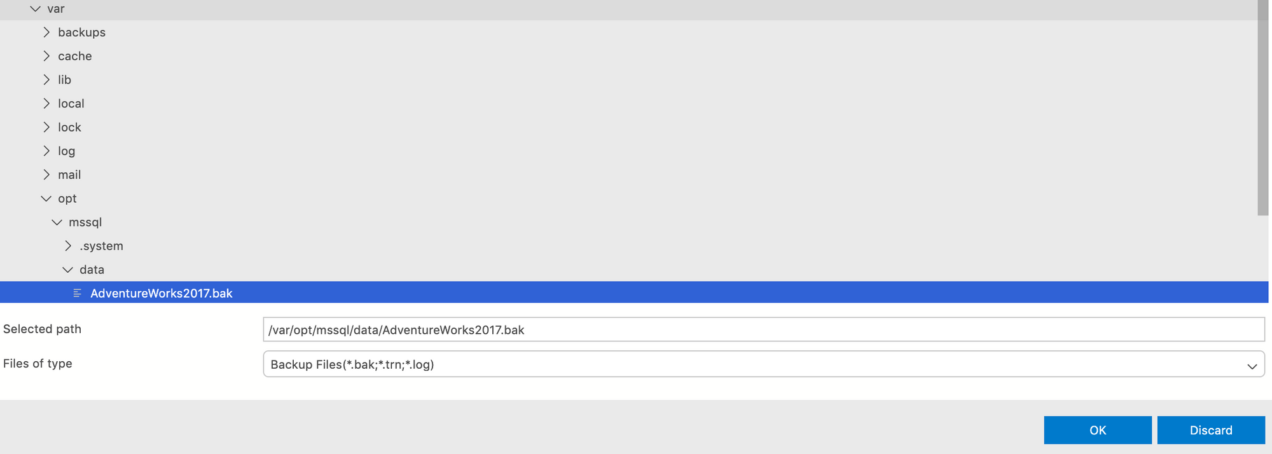
Task: Click the file tree vertical scrollbar
Action: coord(1263,108)
